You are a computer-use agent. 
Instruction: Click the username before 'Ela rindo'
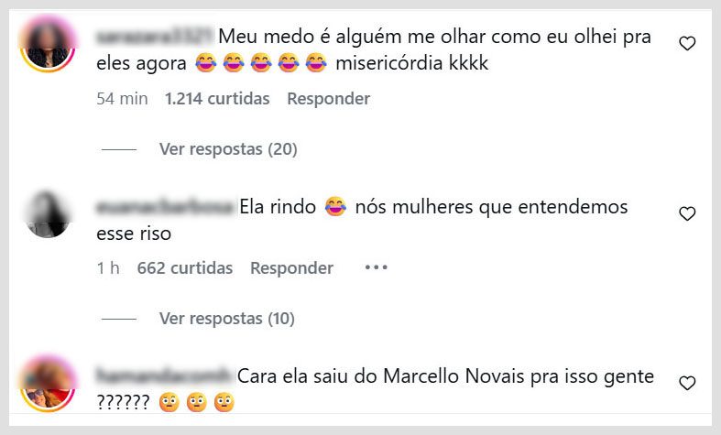click(x=165, y=207)
